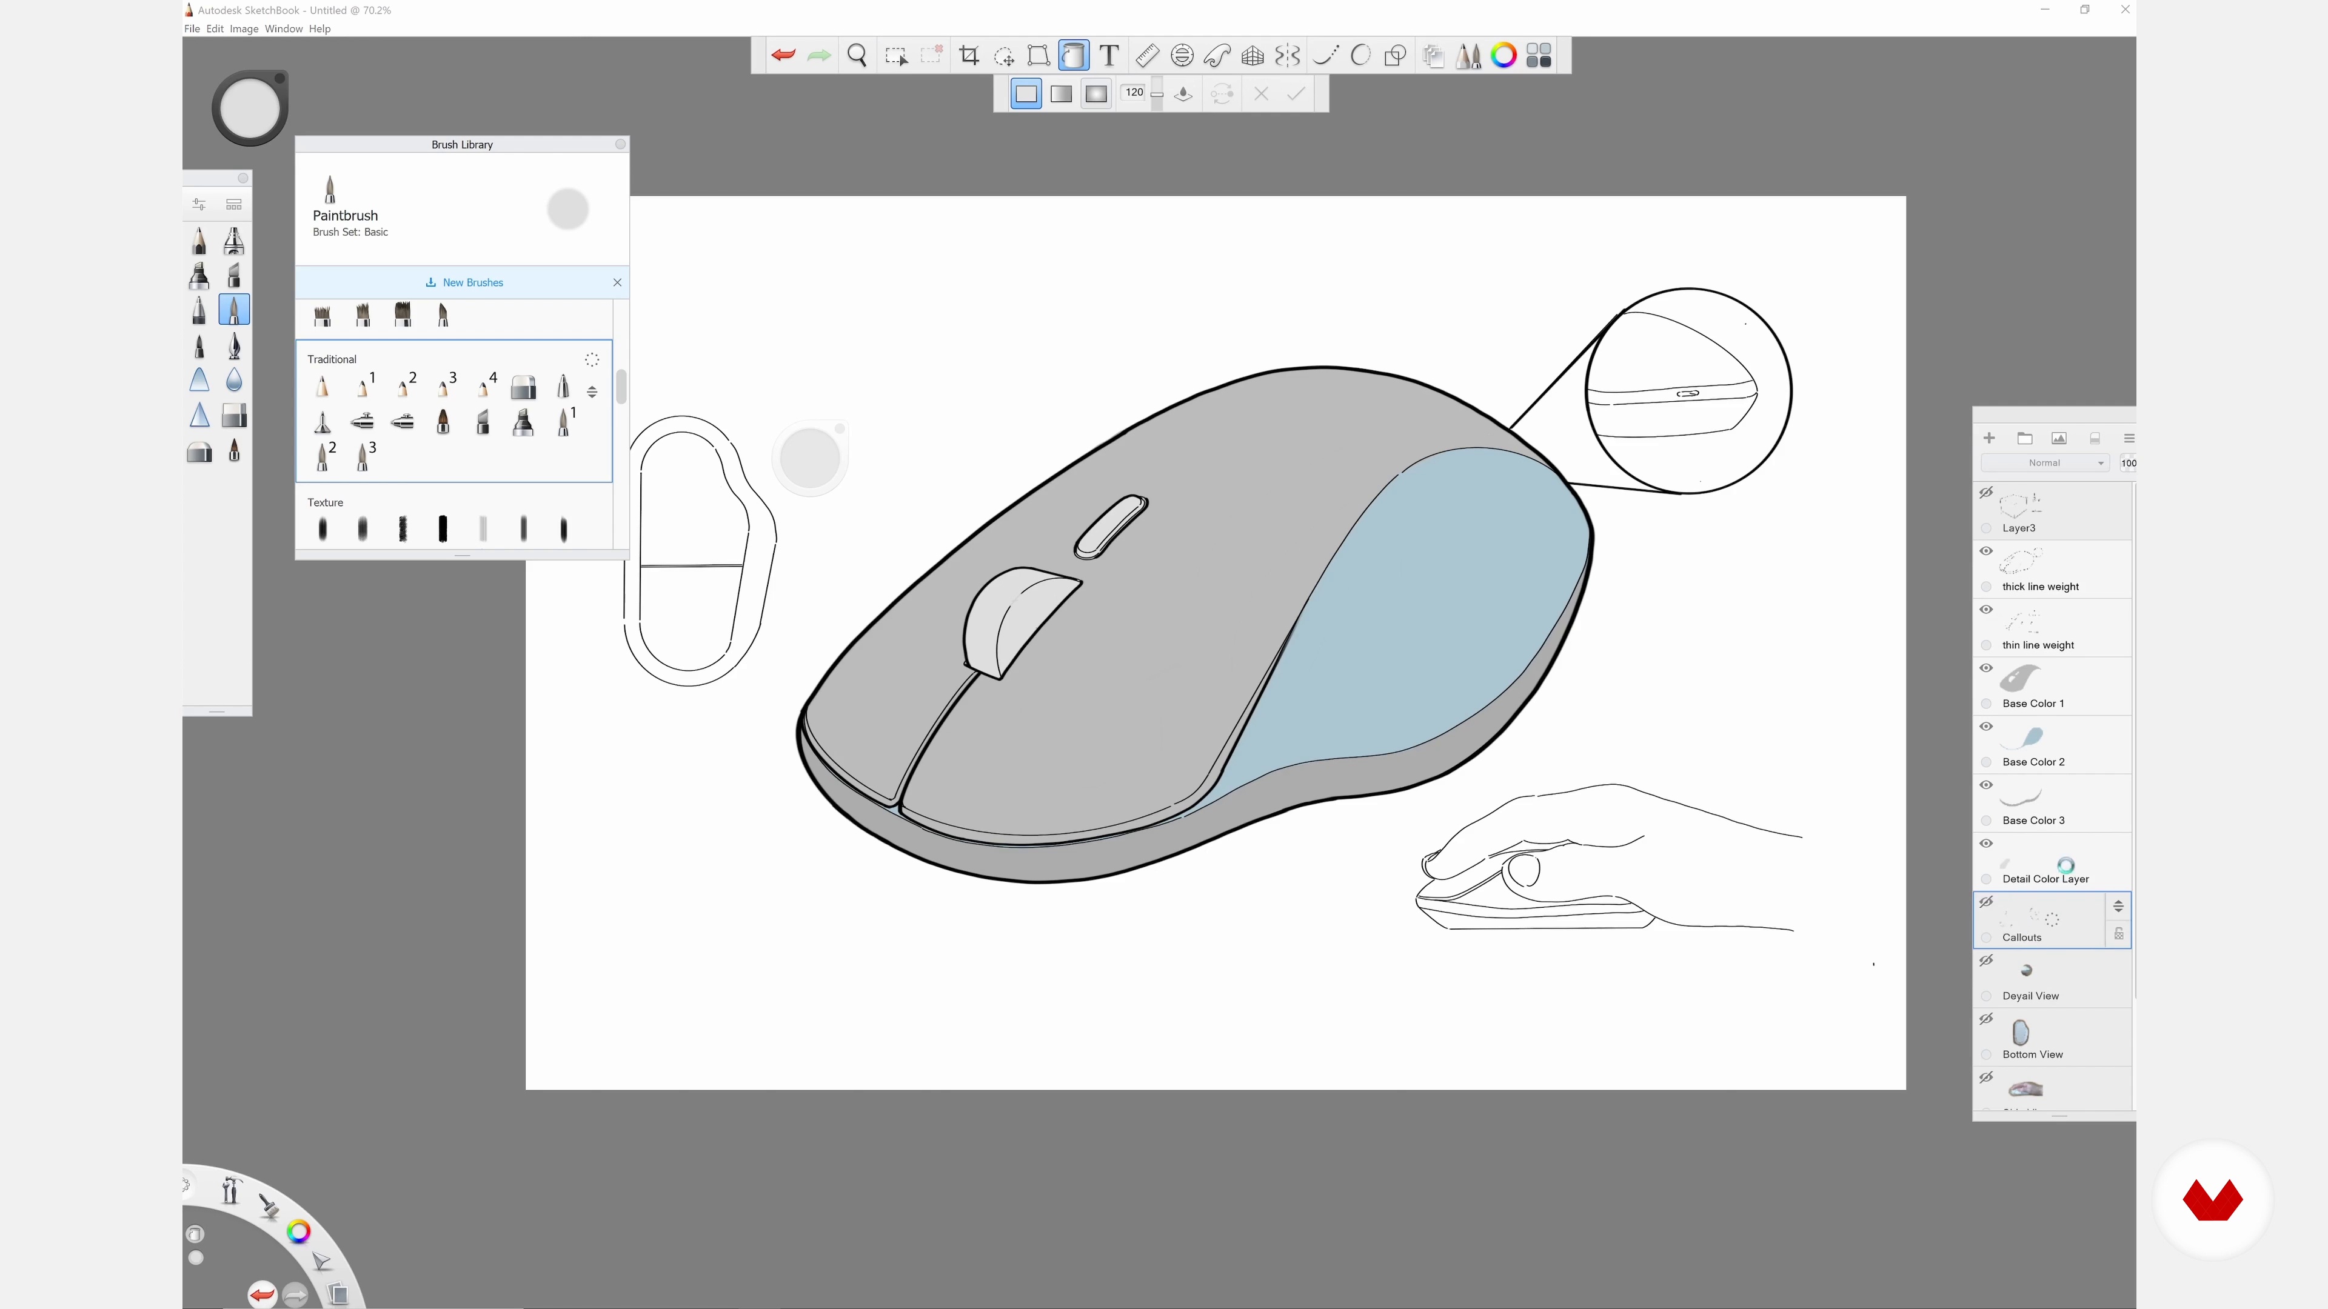Toggle sample all layers for fill
Image resolution: width=2328 pixels, height=1309 pixels.
coord(1184,94)
